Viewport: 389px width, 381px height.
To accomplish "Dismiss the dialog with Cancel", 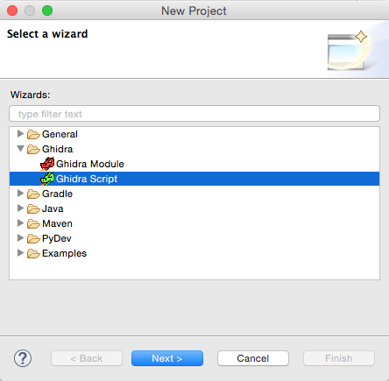I will tap(253, 358).
